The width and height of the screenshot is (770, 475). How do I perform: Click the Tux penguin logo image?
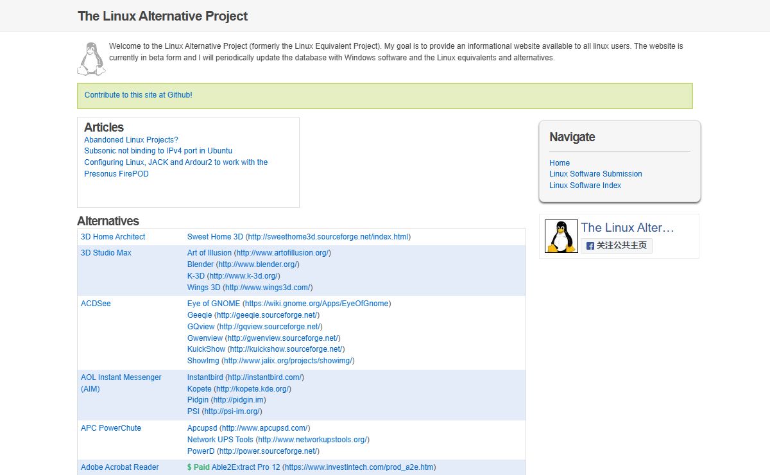92,59
